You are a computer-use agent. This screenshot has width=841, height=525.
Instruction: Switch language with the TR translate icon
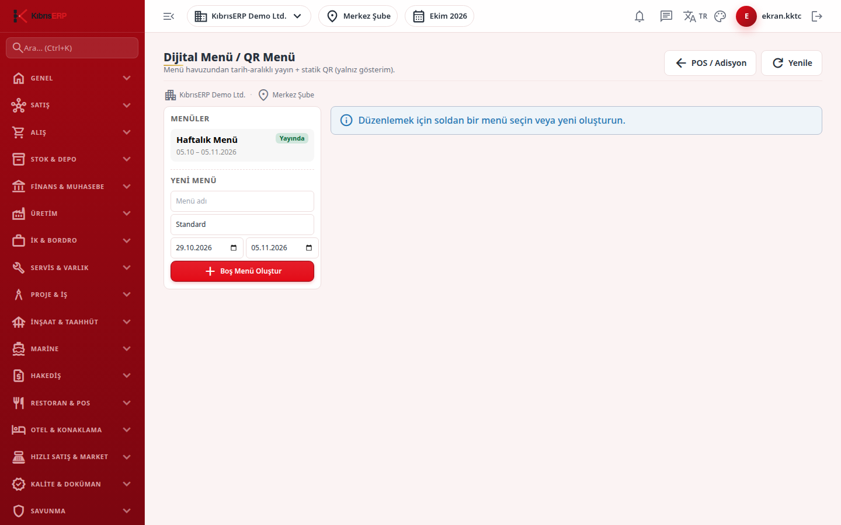point(695,16)
